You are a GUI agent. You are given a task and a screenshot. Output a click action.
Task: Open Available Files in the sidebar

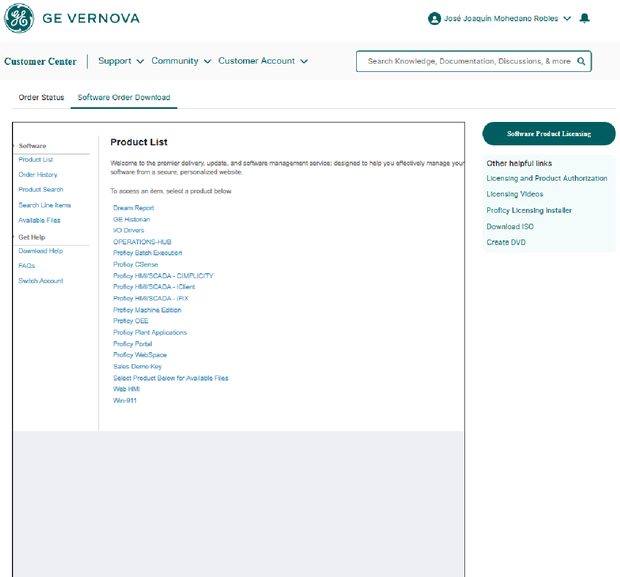40,220
